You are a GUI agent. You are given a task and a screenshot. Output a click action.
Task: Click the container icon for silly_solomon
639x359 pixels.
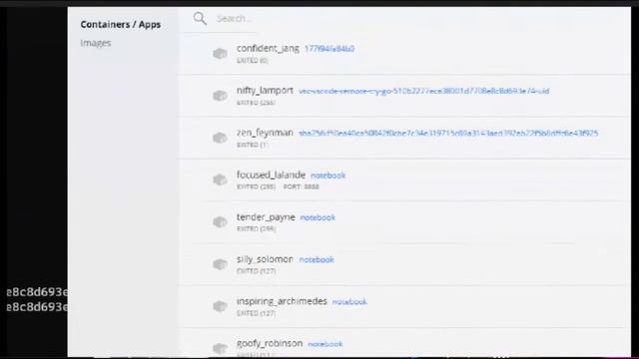[x=220, y=264]
